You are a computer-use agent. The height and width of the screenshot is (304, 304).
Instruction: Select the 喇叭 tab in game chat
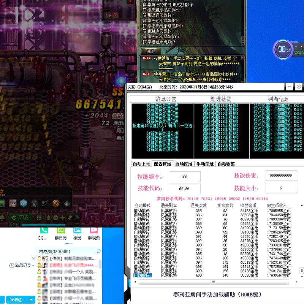[x=150, y=51]
